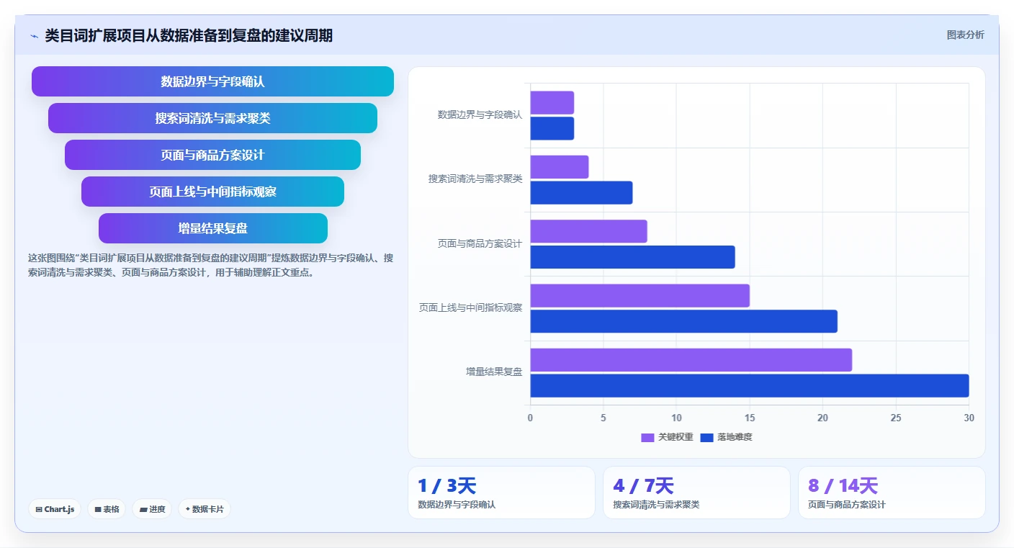This screenshot has height=548, width=1014.
Task: Click the purple bar for 增量结果复盘
Action: [691, 360]
